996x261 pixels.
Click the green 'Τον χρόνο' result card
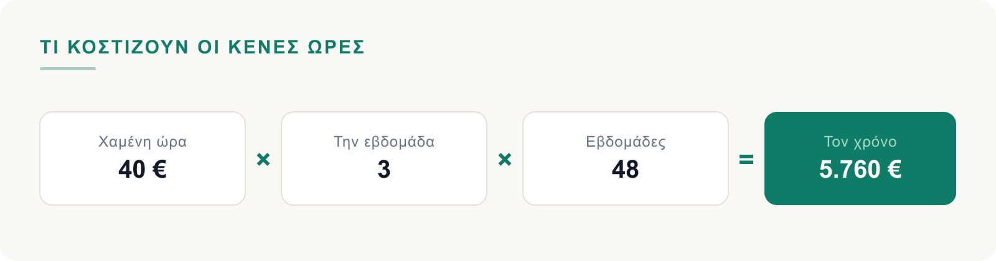[x=860, y=158]
